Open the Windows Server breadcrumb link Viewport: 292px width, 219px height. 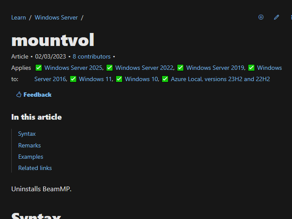point(56,17)
